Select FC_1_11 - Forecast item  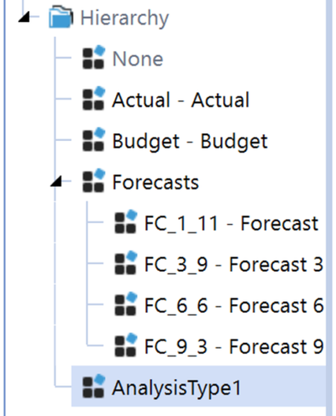point(231,224)
